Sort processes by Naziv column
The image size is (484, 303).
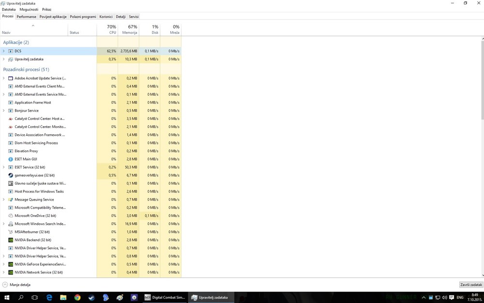34,29
